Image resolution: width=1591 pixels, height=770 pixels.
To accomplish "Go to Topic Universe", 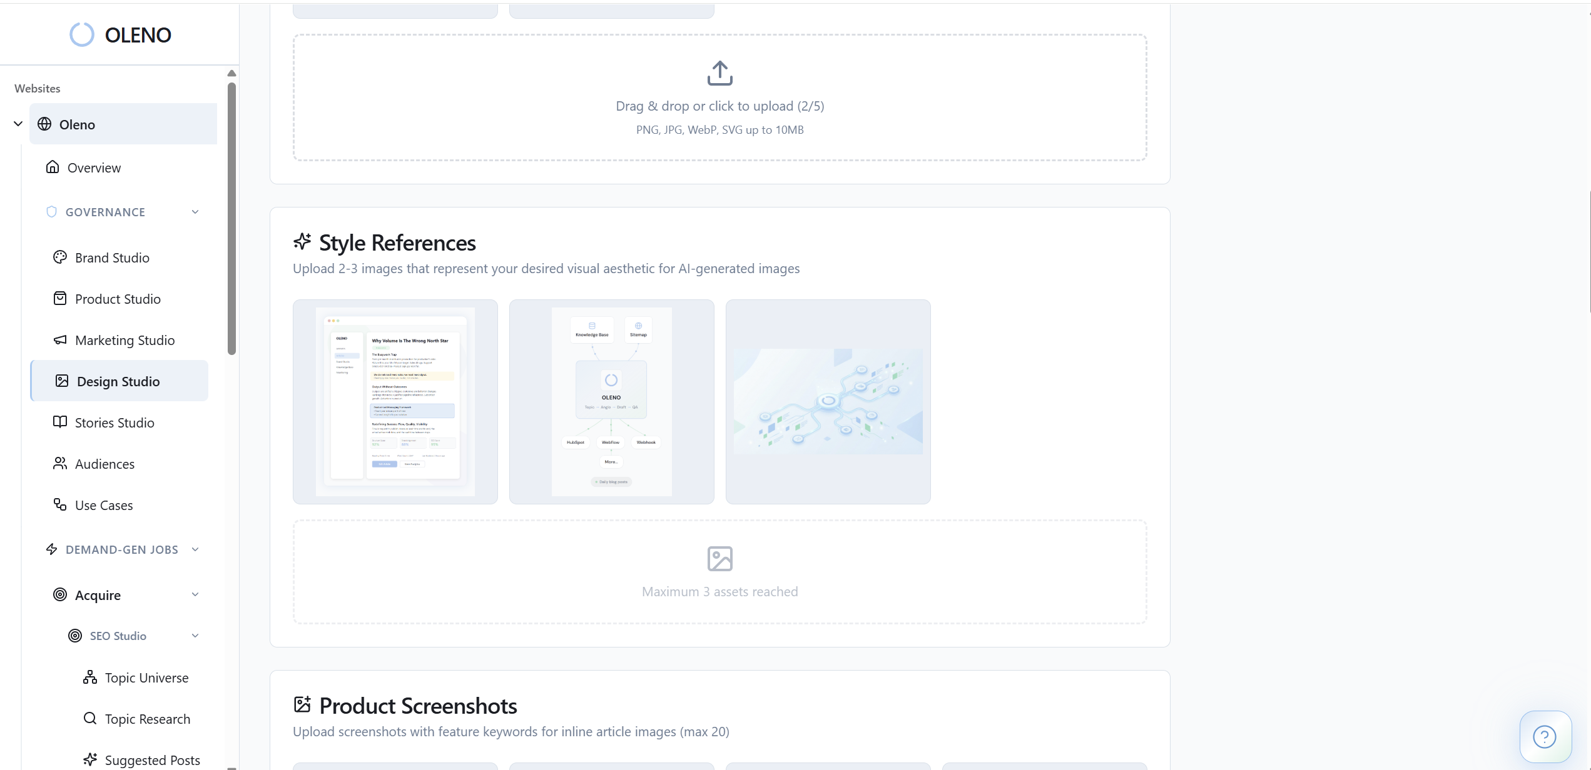I will (x=146, y=678).
